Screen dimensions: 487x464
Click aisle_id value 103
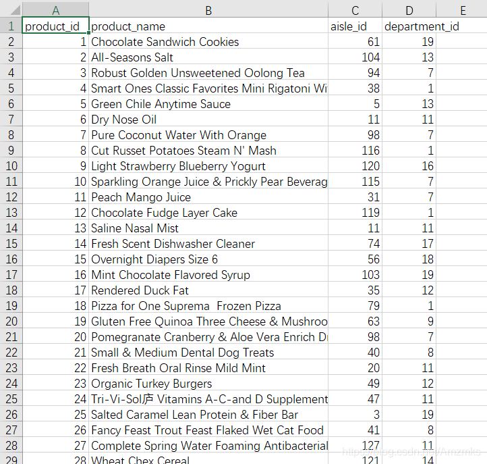(355, 274)
